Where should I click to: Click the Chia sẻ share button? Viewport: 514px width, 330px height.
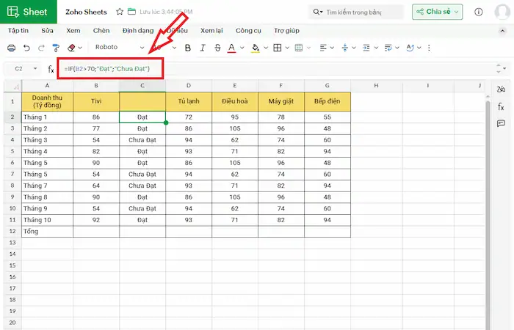coord(438,12)
